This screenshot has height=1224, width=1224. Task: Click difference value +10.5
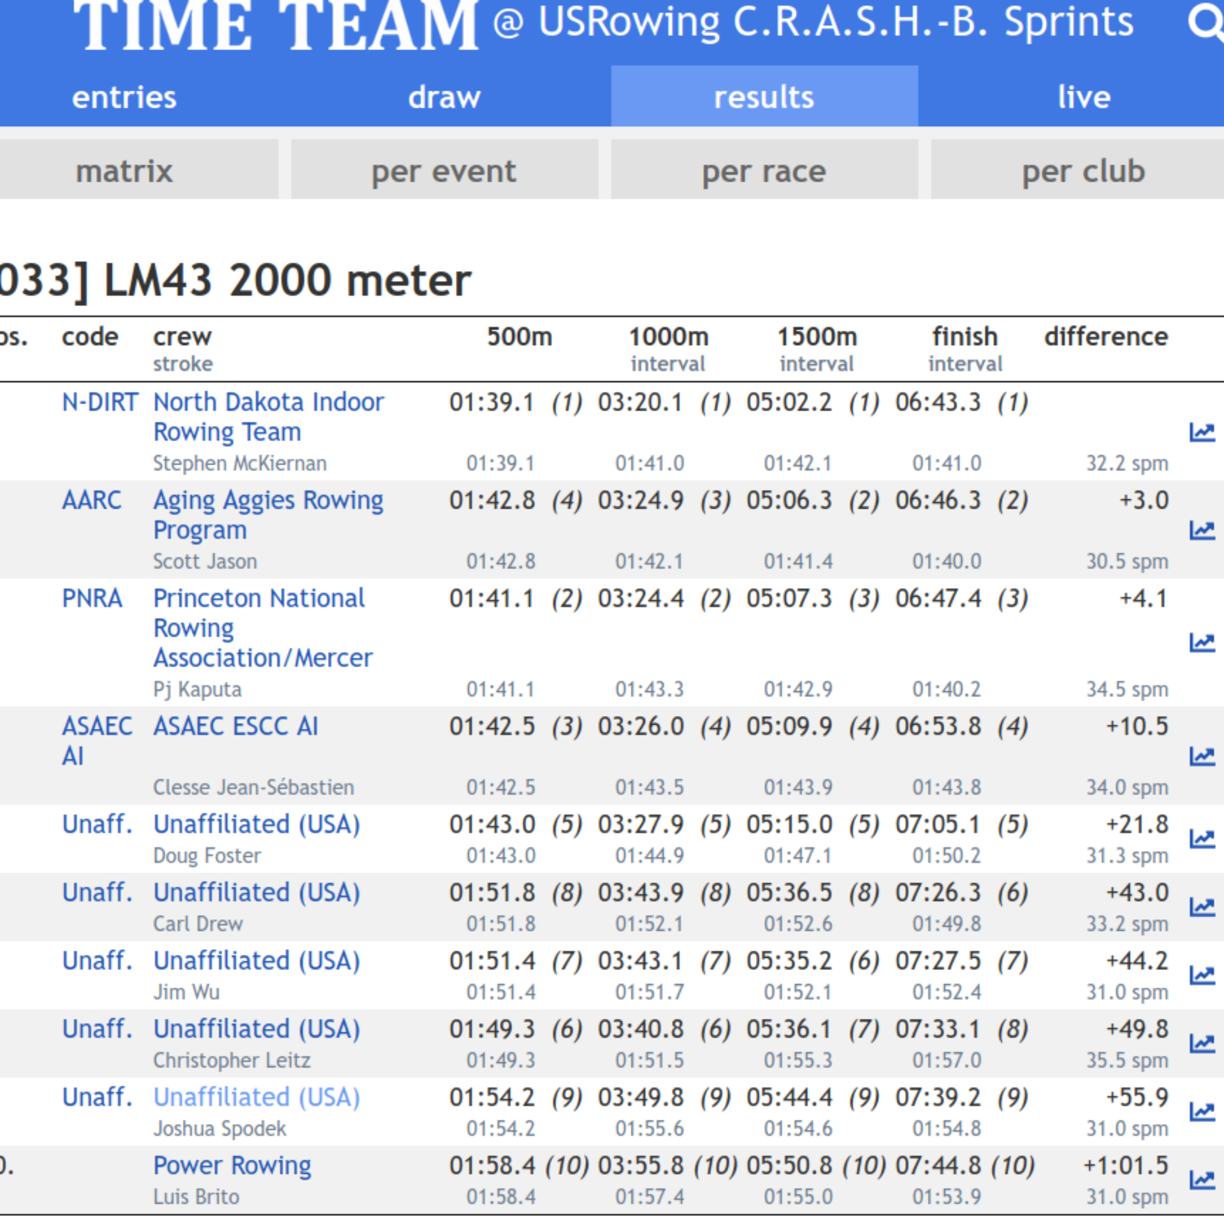1137,726
